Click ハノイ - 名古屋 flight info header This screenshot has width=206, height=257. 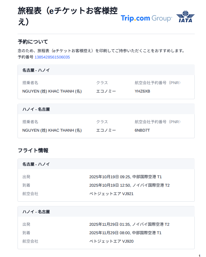coord(36,212)
